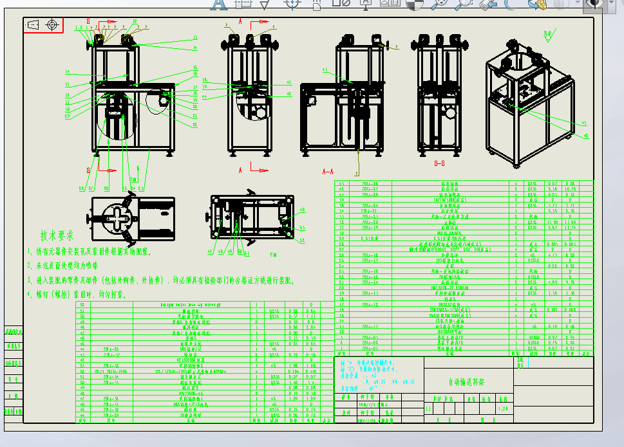Screen dimensions: 624x447
Task: Open the 3D drawing view cube icon
Action: tap(537, 4)
